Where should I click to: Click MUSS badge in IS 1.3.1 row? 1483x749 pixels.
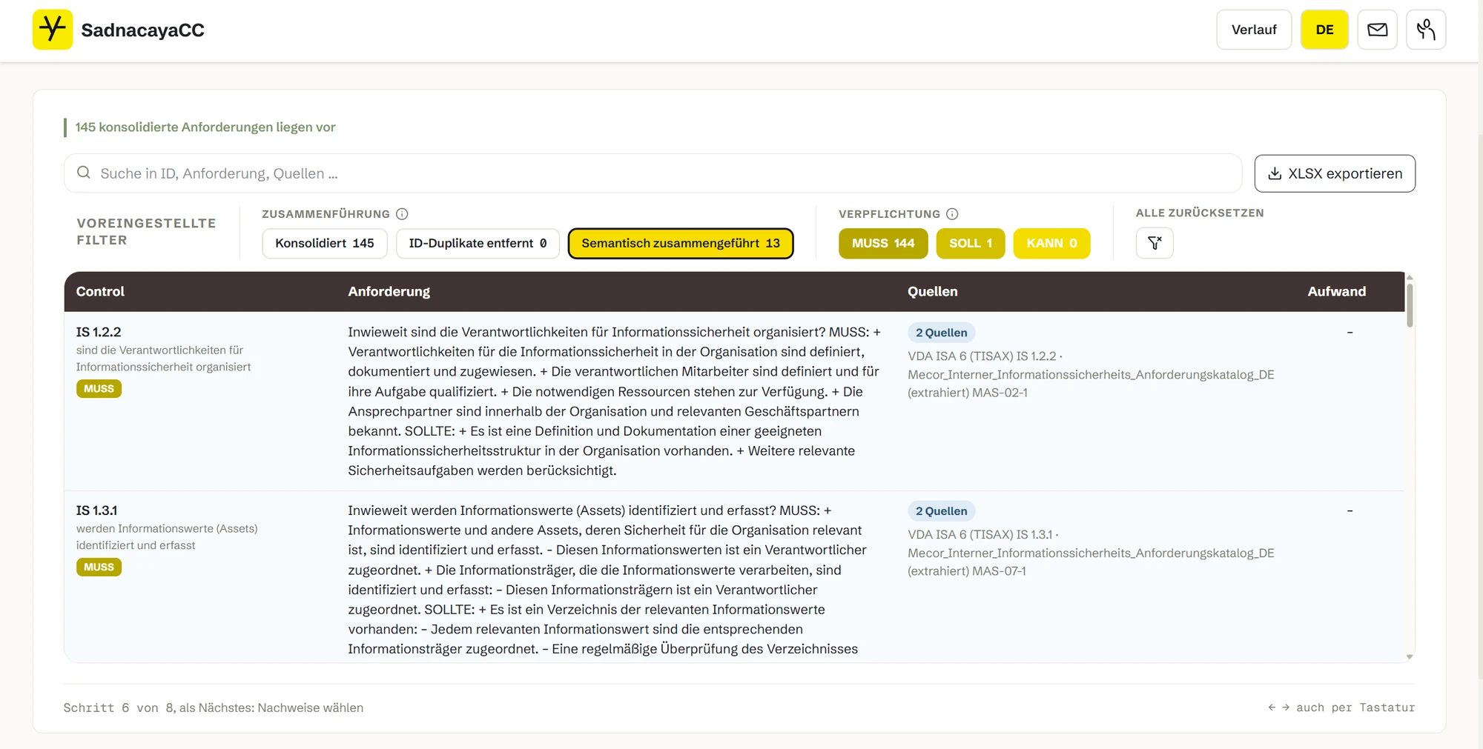[99, 567]
